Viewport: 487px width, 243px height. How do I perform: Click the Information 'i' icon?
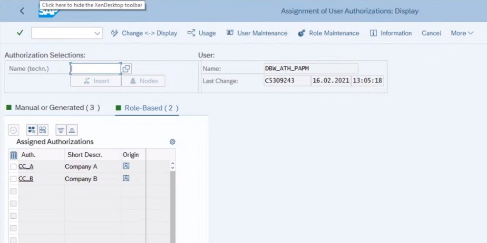373,33
